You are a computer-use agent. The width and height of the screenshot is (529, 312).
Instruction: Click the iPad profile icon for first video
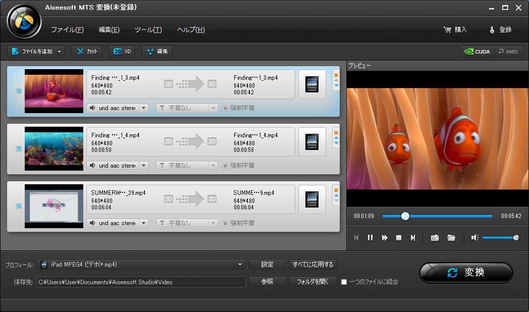(x=311, y=84)
